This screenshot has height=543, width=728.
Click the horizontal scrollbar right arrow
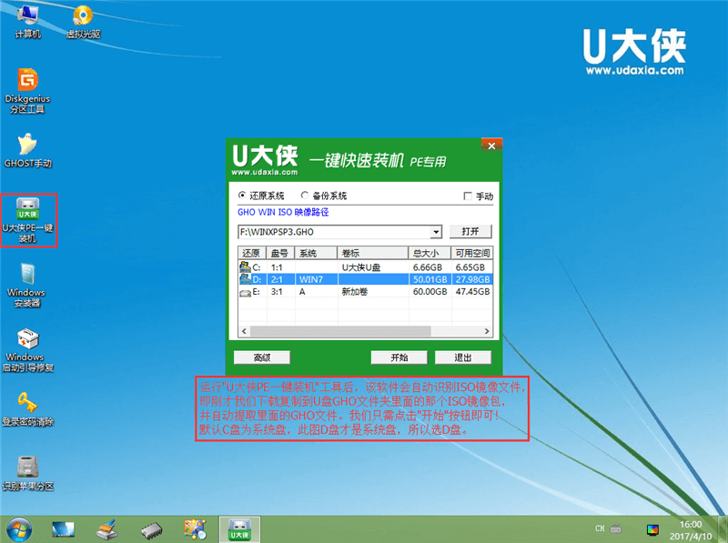pyautogui.click(x=487, y=331)
